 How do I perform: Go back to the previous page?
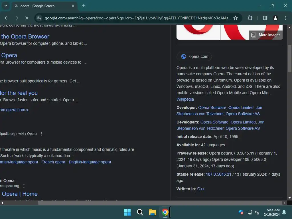pos(6,18)
